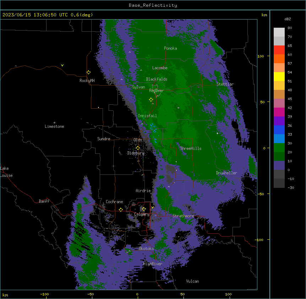Click the Olds town label
This screenshot has height=299, width=306.
pyautogui.click(x=138, y=140)
